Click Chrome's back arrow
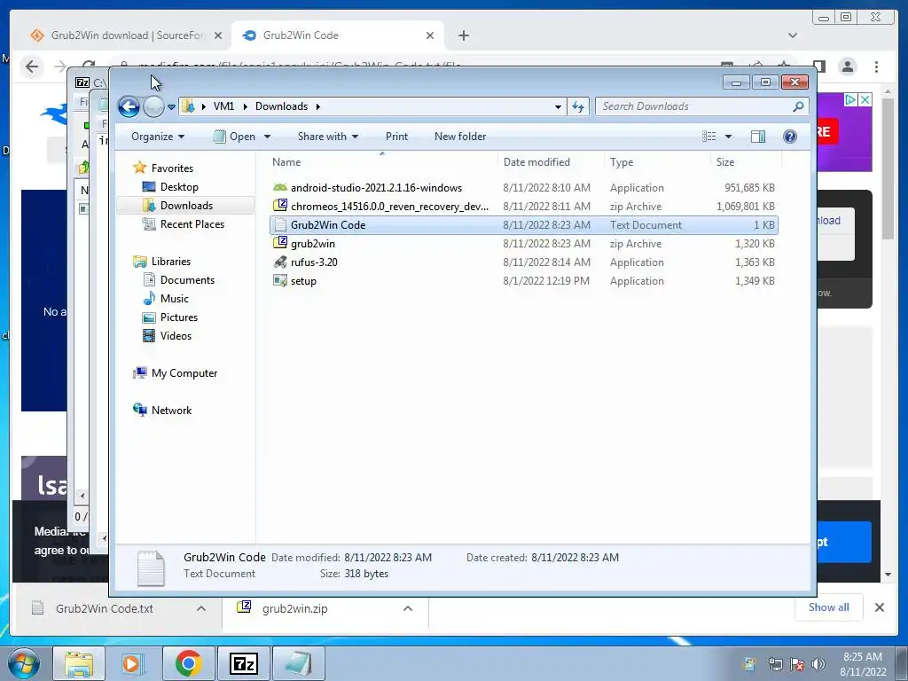 click(x=32, y=67)
